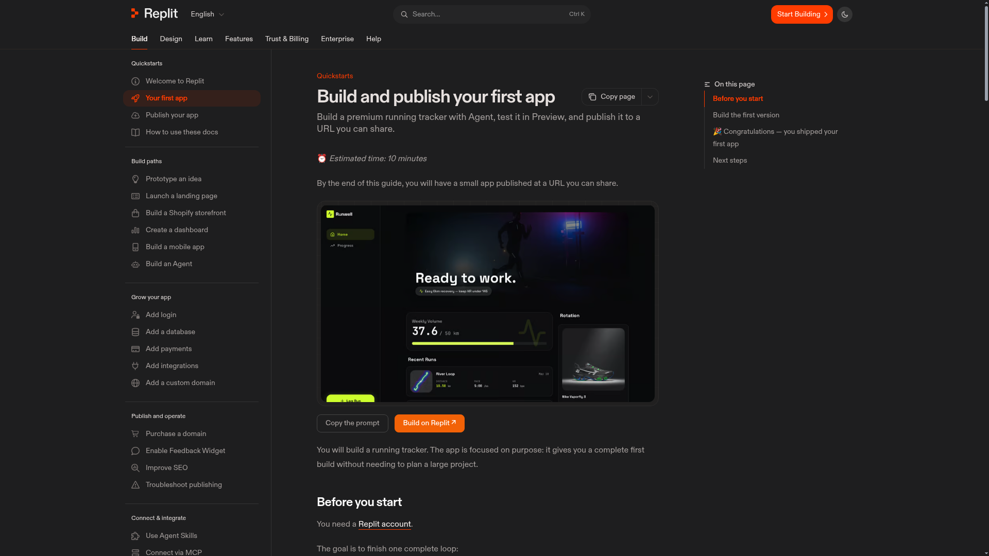Click the icon beside Launch a landing page
989x556 pixels.
point(135,196)
